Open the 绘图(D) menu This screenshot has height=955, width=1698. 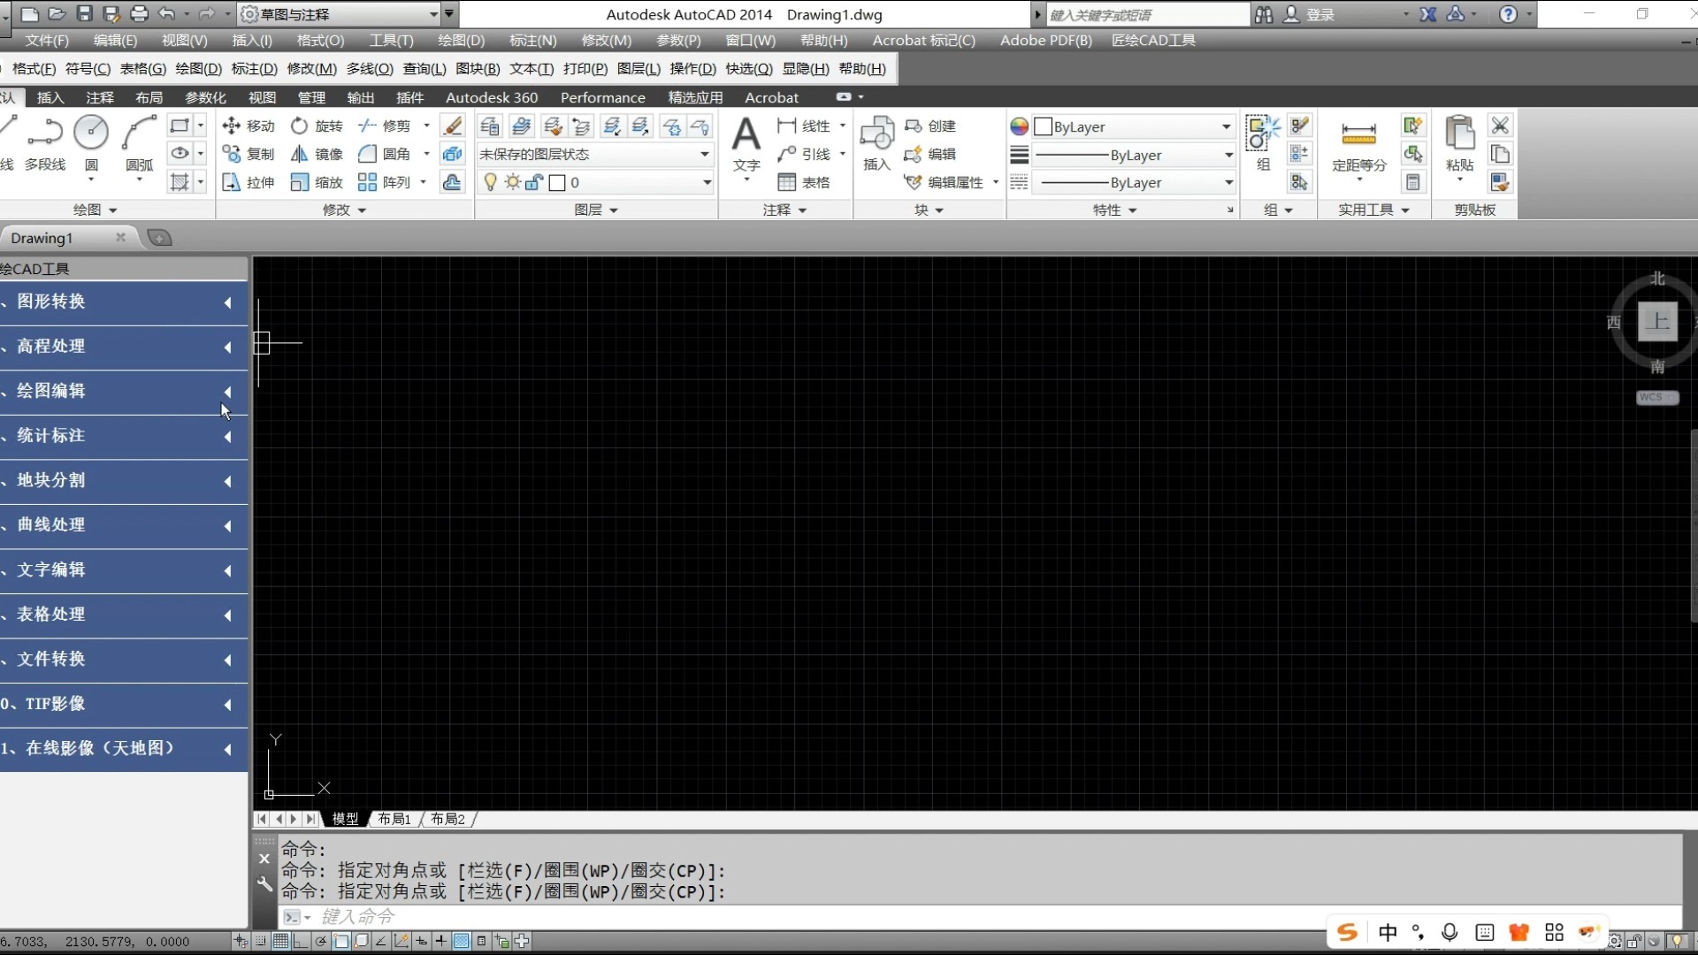point(461,41)
